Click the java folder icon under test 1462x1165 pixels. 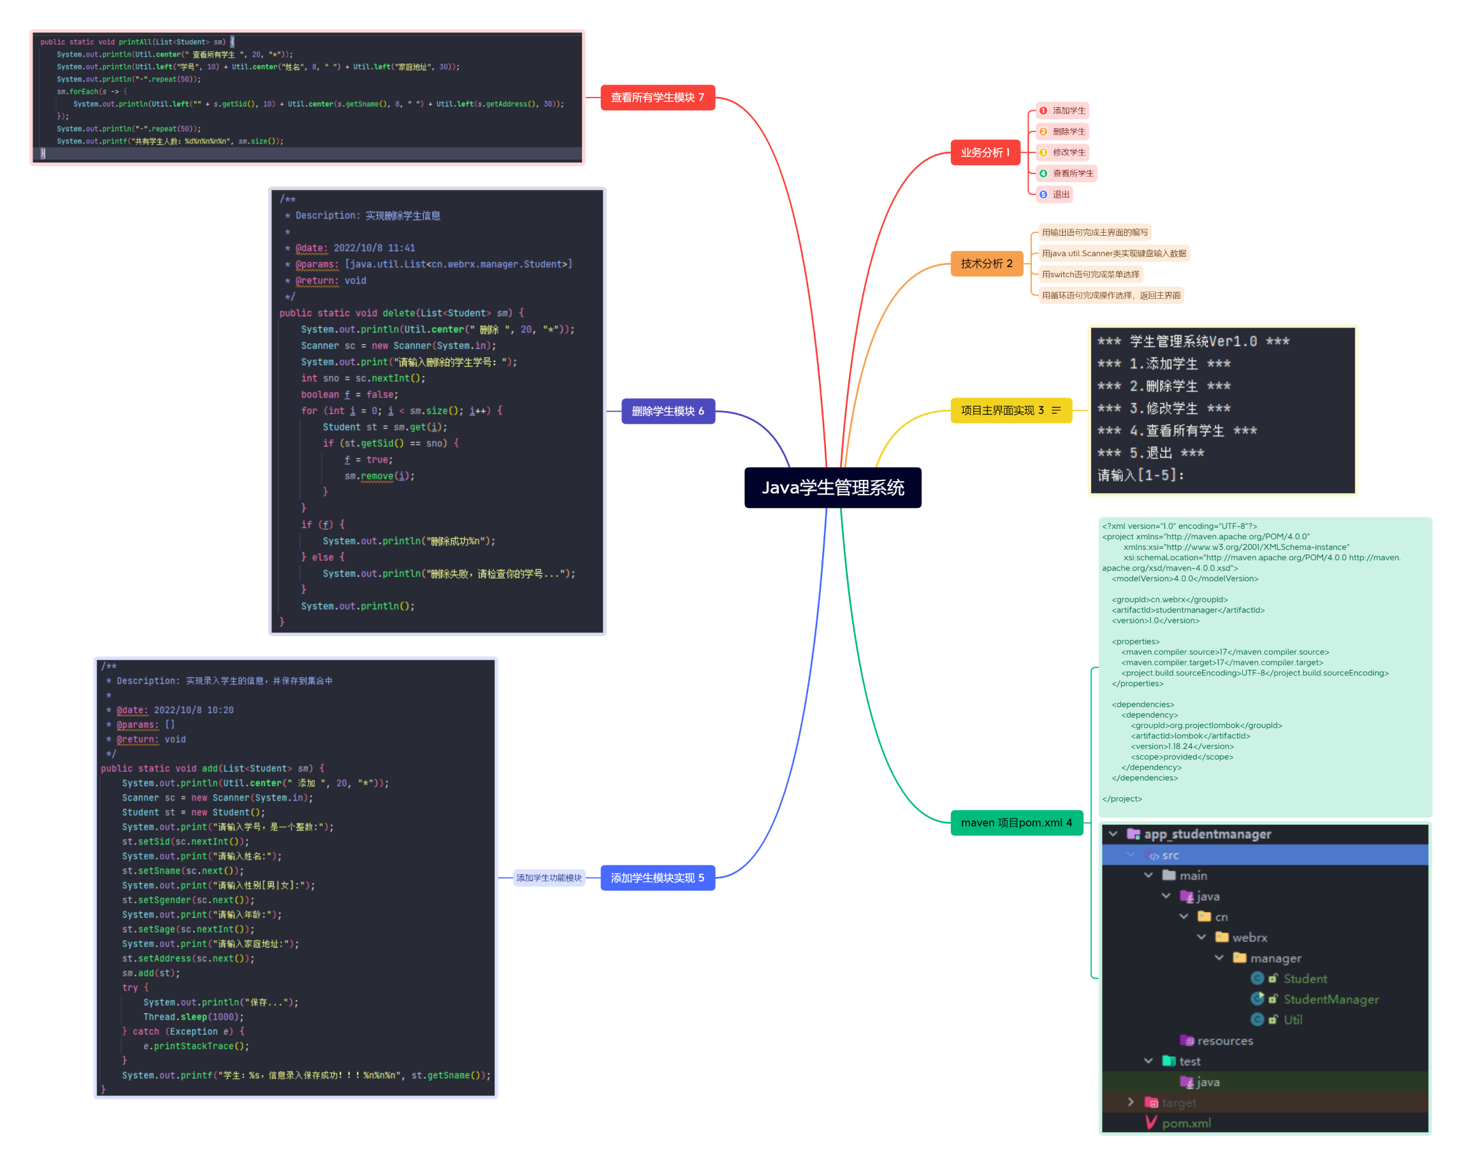click(x=1187, y=1082)
